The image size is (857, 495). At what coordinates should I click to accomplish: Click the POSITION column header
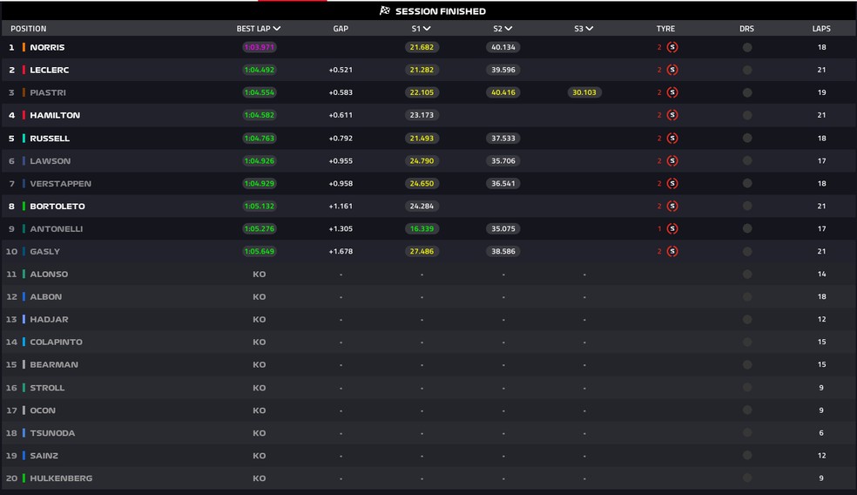pos(29,29)
